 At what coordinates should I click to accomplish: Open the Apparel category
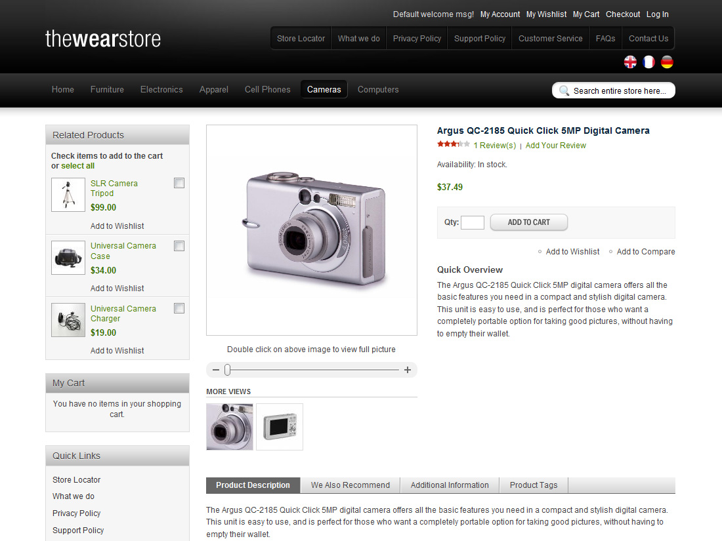pyautogui.click(x=214, y=90)
